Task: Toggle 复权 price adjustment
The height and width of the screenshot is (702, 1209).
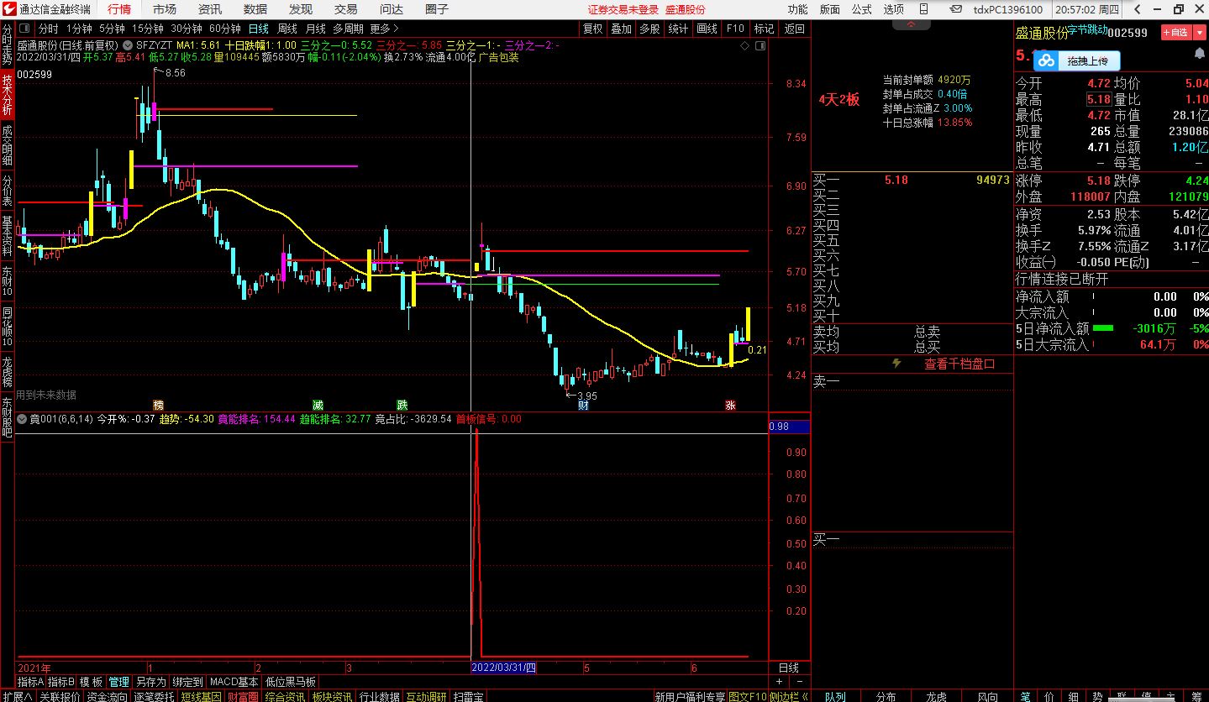Action: coord(592,29)
